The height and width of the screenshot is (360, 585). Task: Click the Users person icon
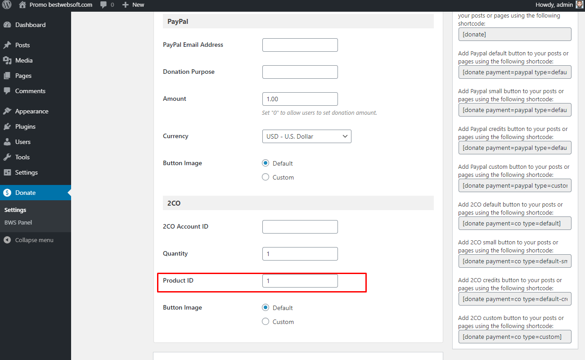tap(7, 142)
